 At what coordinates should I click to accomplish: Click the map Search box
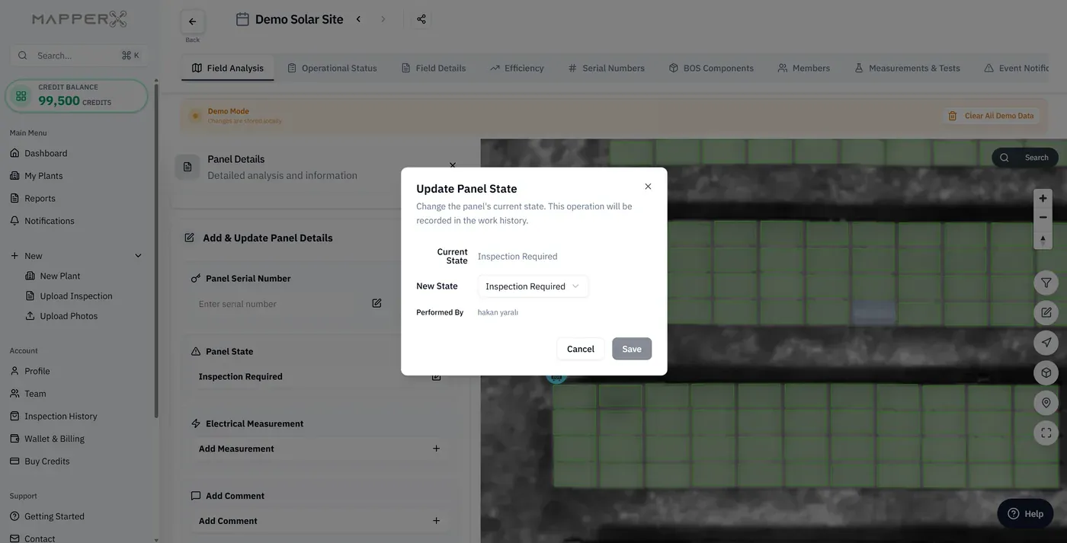pyautogui.click(x=1025, y=158)
